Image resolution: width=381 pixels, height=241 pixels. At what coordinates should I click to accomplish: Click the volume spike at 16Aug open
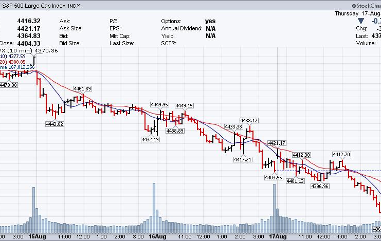coord(154,206)
